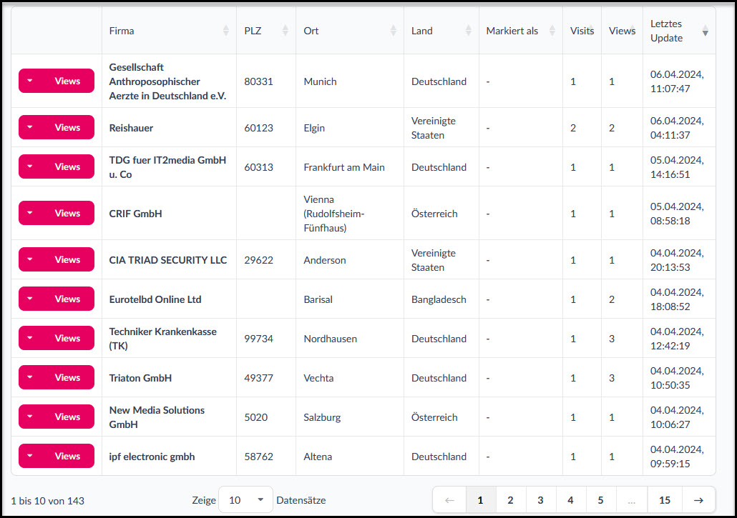Select the Vienna (Rudolfsheim-Fünfhaus) cell

pos(333,214)
